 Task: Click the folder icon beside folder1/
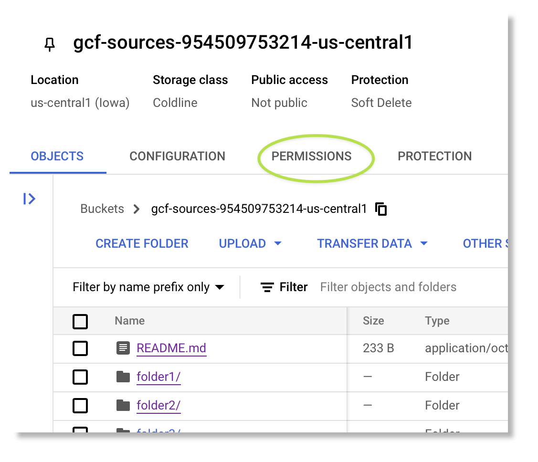coord(123,377)
